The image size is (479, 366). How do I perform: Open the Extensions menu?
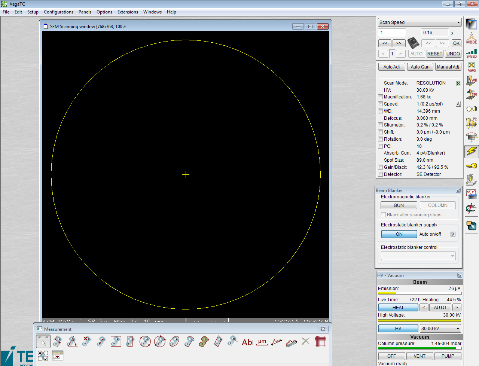click(128, 12)
